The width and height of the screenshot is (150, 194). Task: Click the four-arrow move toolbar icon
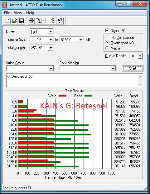pos(46,21)
